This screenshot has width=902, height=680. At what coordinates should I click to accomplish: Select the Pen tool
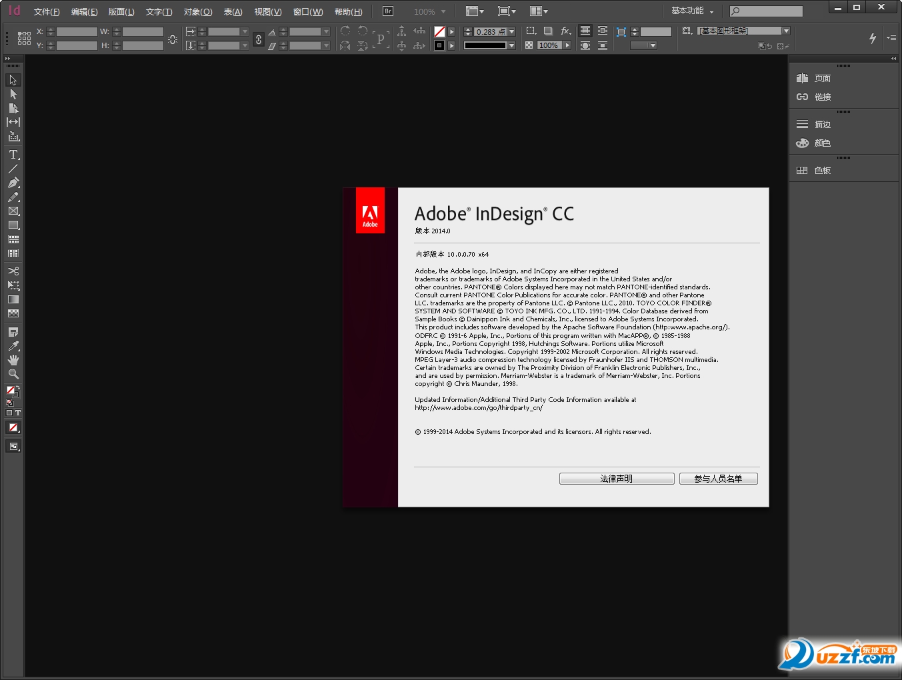(13, 183)
